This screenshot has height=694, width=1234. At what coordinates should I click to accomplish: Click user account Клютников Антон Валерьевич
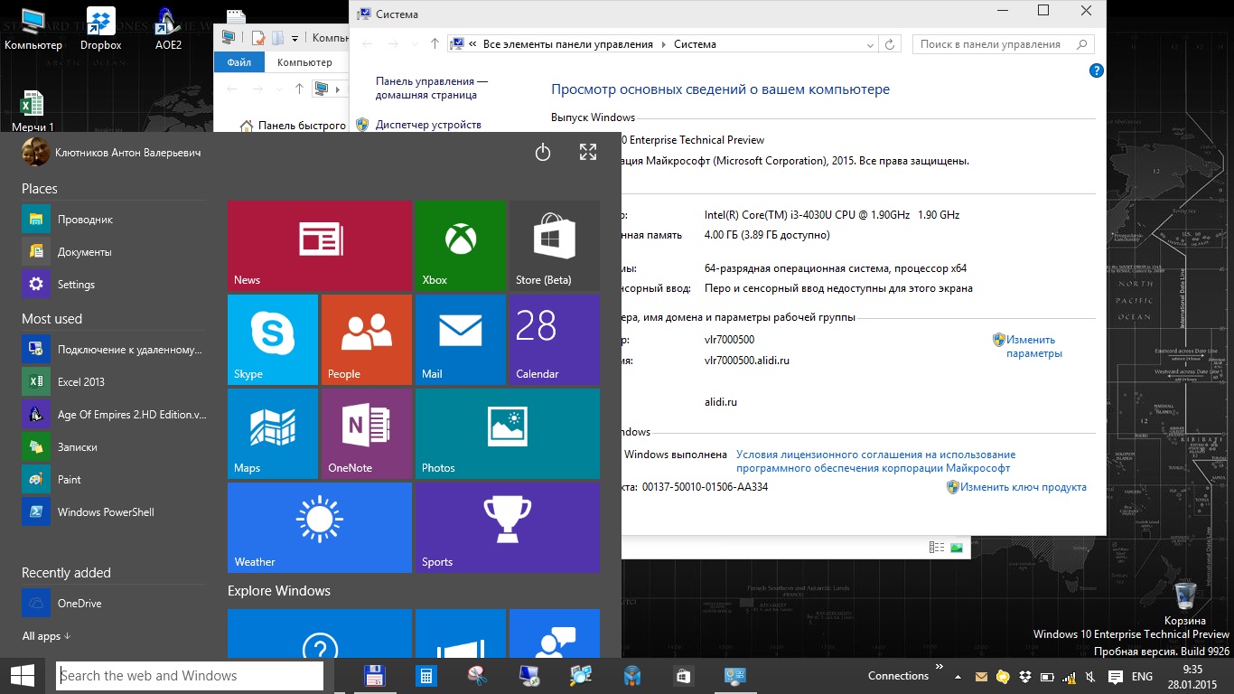click(x=111, y=153)
